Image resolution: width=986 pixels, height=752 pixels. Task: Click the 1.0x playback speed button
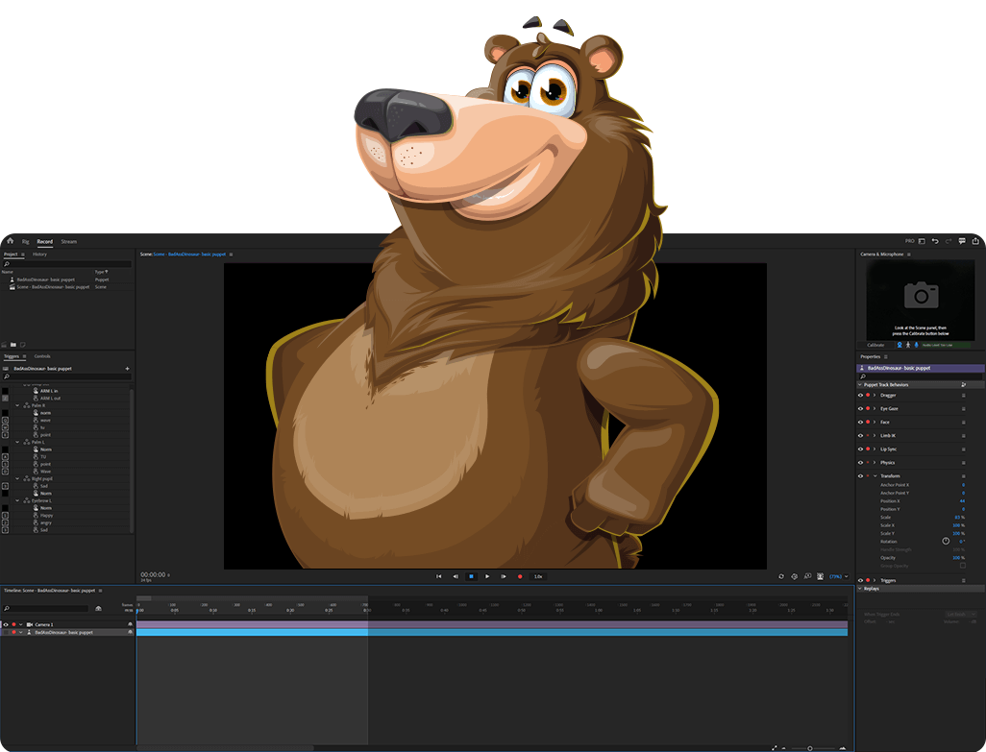click(x=538, y=576)
